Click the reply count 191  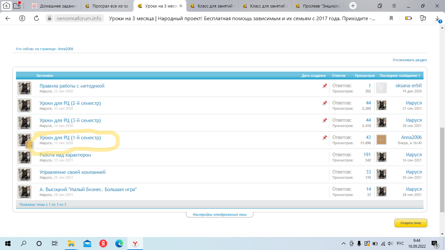(367, 155)
